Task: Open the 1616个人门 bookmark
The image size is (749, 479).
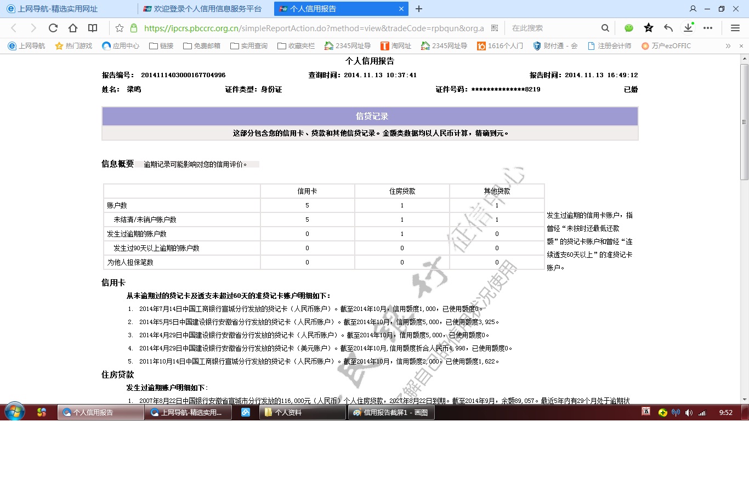Action: (500, 46)
